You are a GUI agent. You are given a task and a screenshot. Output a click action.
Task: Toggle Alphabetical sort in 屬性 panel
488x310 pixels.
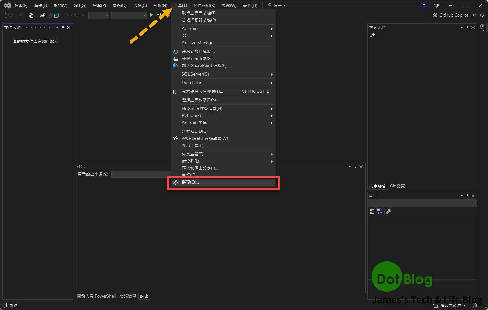[x=380, y=211]
